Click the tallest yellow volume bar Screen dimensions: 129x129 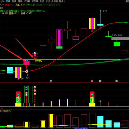51,121
